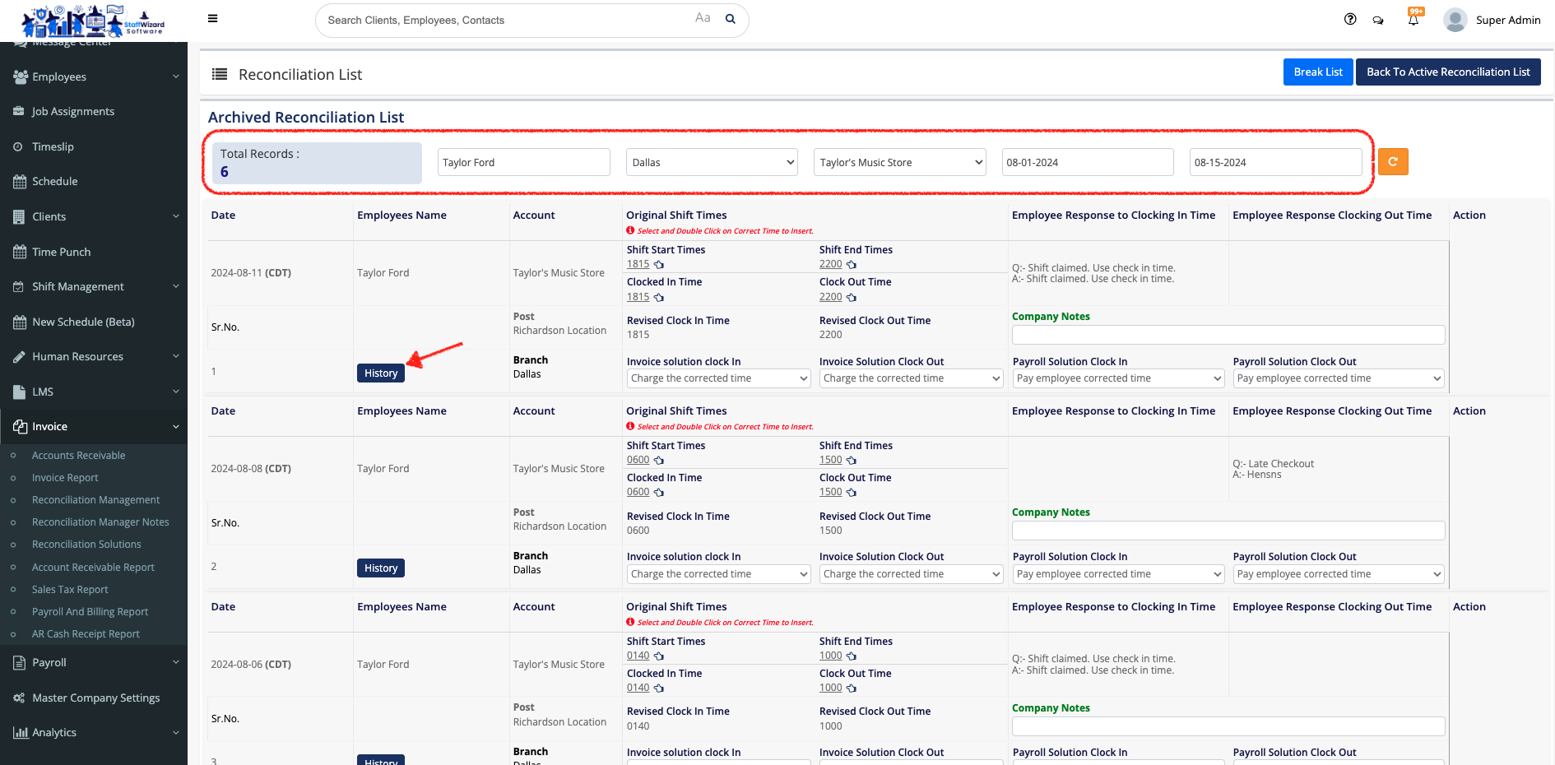Open the notifications bell icon

coord(1413,20)
